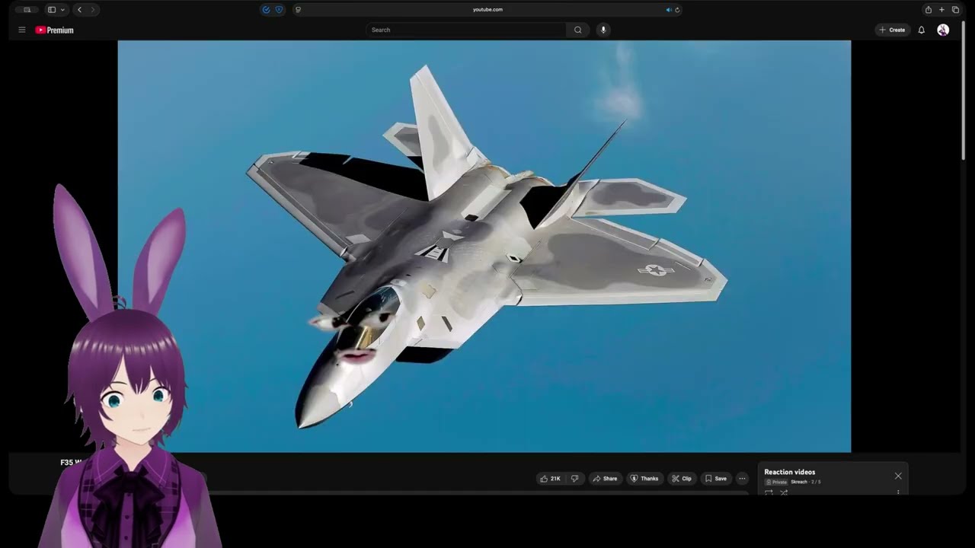Click the Reaction videos playlist title
This screenshot has width=975, height=548.
tap(789, 472)
